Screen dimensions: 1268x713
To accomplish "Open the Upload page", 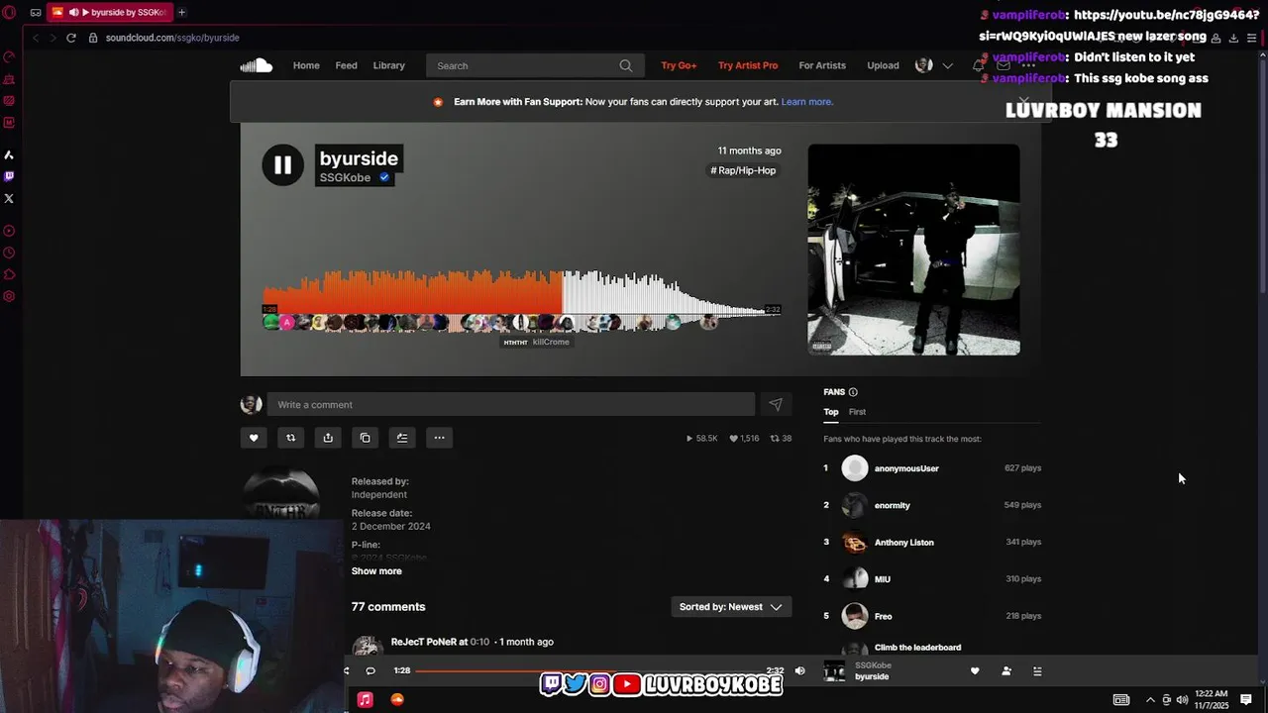I will click(883, 65).
